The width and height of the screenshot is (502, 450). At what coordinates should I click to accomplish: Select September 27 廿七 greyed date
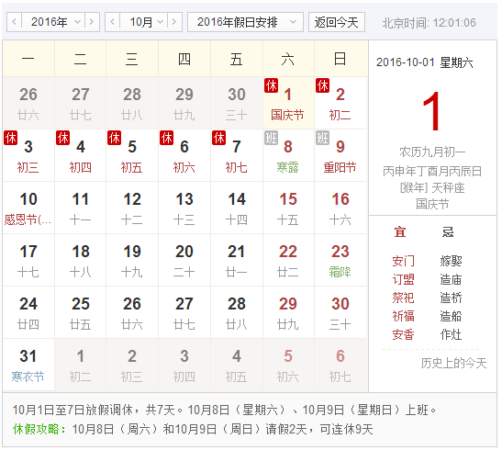pyautogui.click(x=81, y=103)
